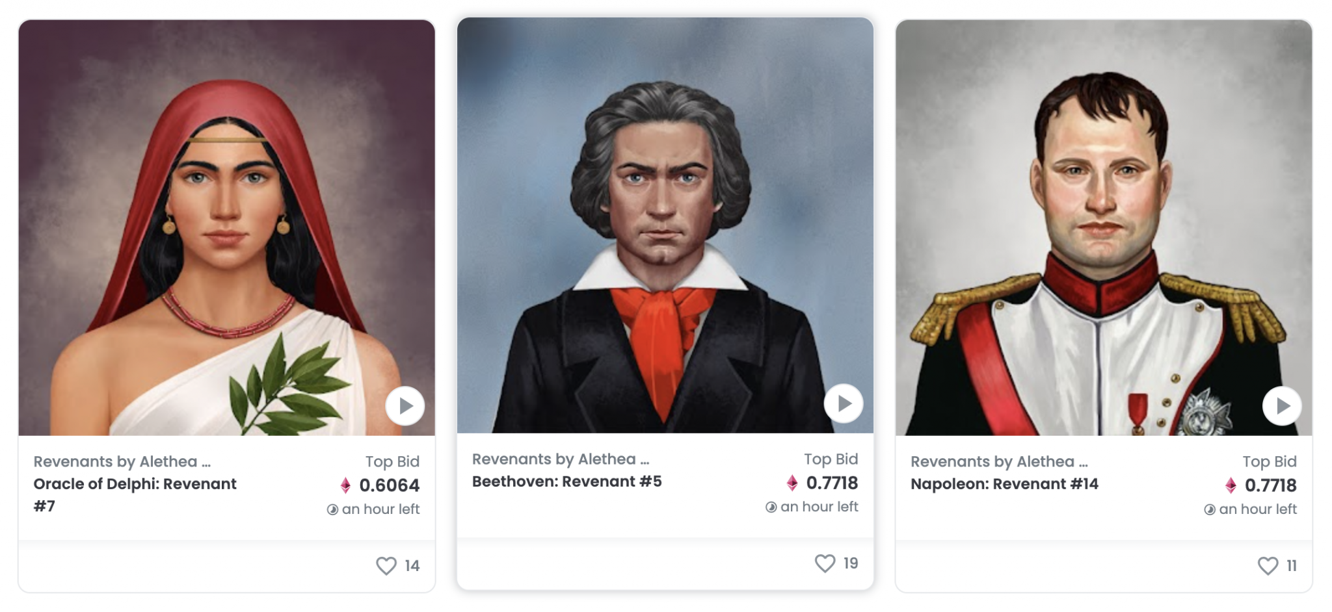
Task: Play the Oracle of Delphi preview video
Action: pos(405,406)
